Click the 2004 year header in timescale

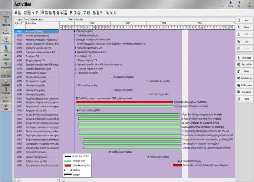164,23
